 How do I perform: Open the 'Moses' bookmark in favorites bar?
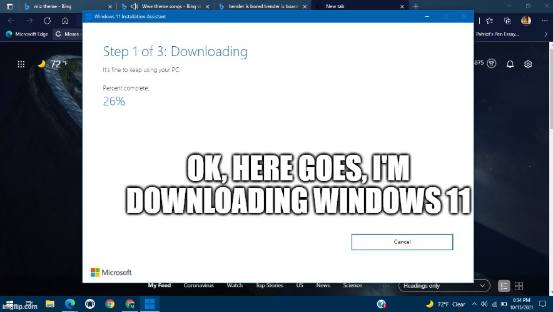pos(68,34)
